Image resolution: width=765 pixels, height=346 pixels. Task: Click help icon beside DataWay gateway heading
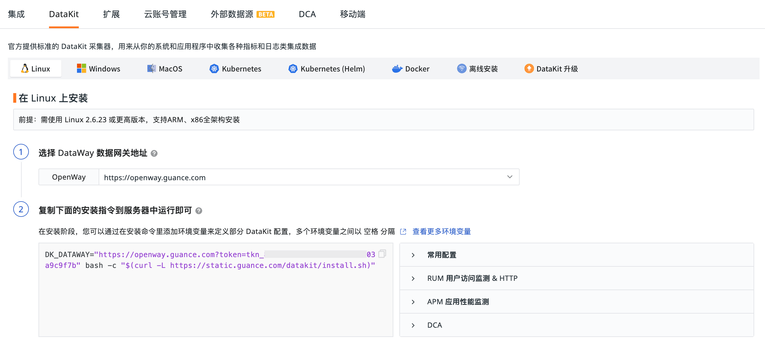point(154,153)
